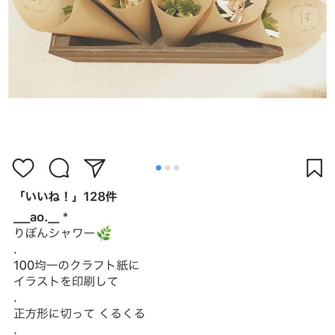Share the post with the paper plane icon
The image size is (335, 335).
95,168
